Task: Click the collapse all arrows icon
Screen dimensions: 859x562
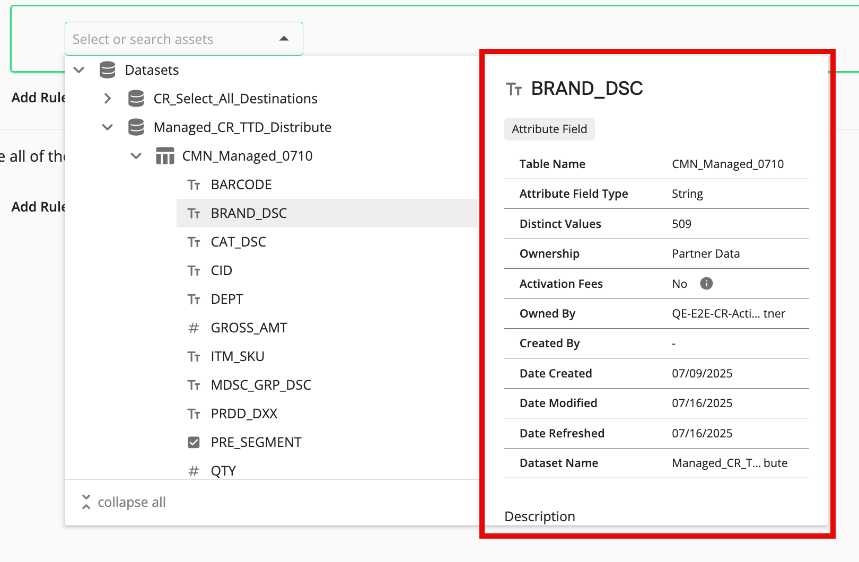Action: pyautogui.click(x=86, y=502)
